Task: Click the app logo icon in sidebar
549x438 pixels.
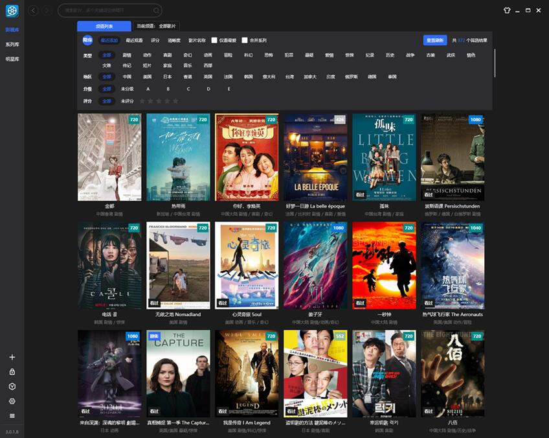Action: click(12, 10)
